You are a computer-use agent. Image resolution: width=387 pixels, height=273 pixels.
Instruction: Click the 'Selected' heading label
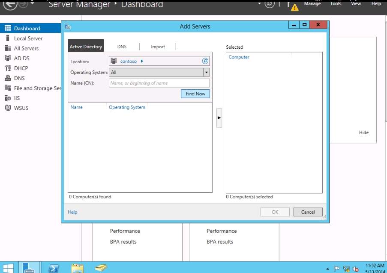pos(234,47)
